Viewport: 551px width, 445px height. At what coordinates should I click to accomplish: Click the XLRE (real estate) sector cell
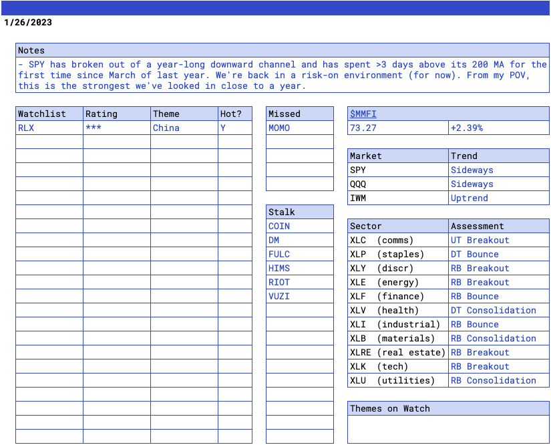(398, 353)
